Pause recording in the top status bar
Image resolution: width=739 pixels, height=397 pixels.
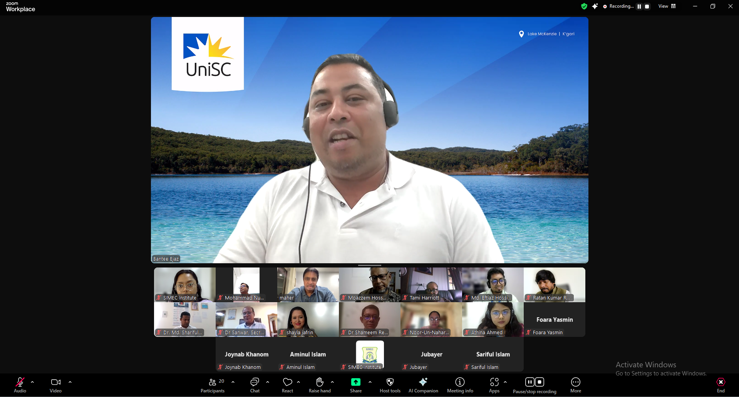point(639,7)
